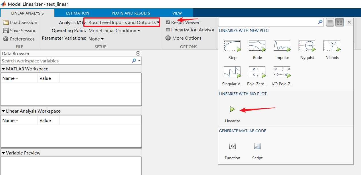Switch to the LINEAR ANALYSIS tab

click(27, 13)
